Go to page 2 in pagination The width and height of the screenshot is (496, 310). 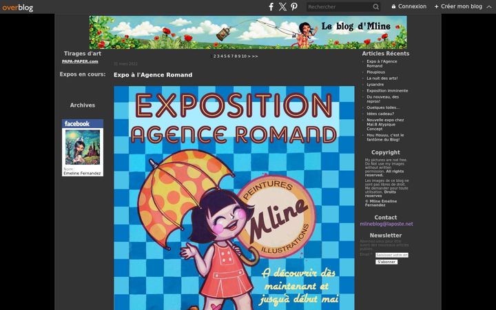[x=214, y=56]
